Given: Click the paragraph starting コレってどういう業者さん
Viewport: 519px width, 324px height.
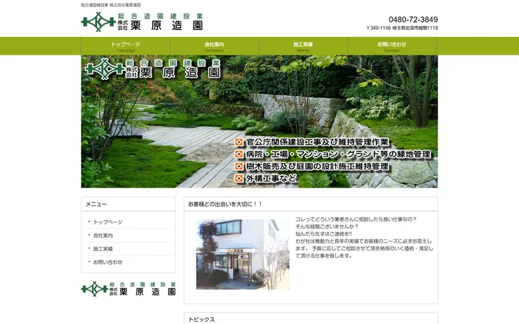Looking at the screenshot, I should (364, 237).
